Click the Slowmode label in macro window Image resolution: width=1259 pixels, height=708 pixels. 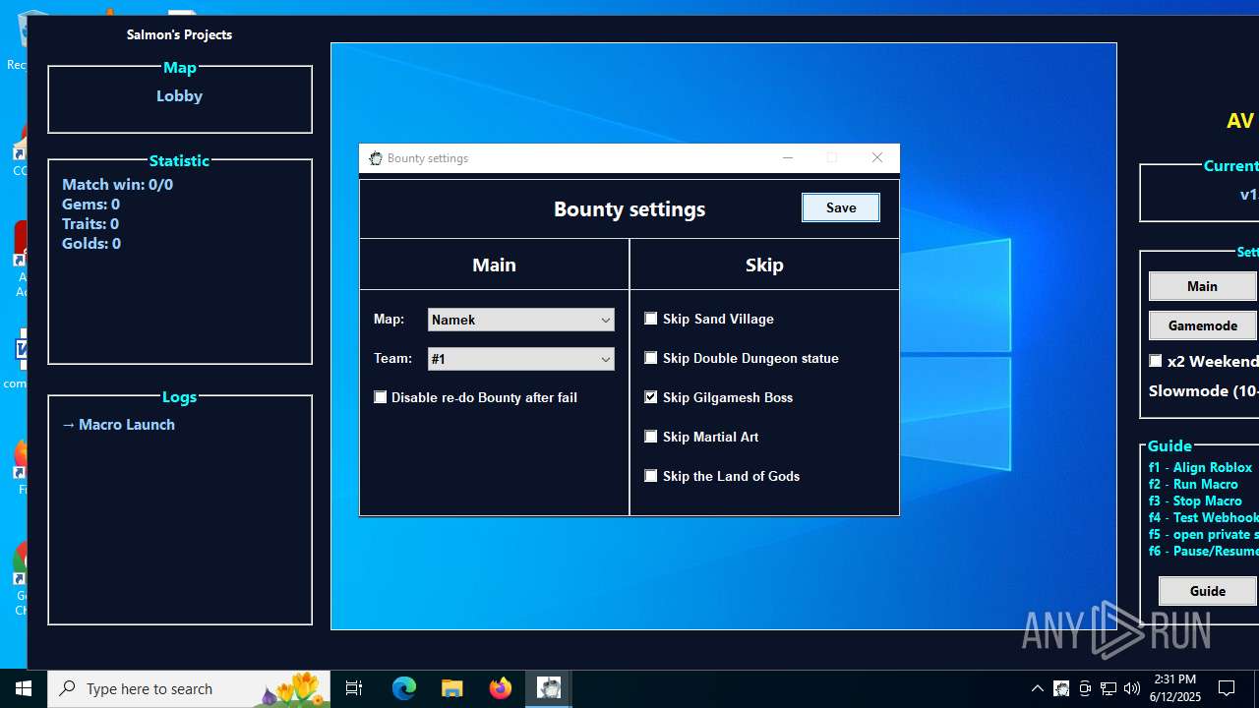1204,390
